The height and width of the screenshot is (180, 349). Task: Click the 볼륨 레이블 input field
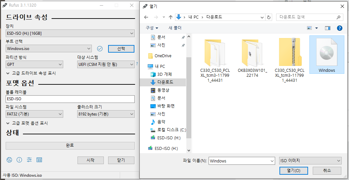(70, 99)
